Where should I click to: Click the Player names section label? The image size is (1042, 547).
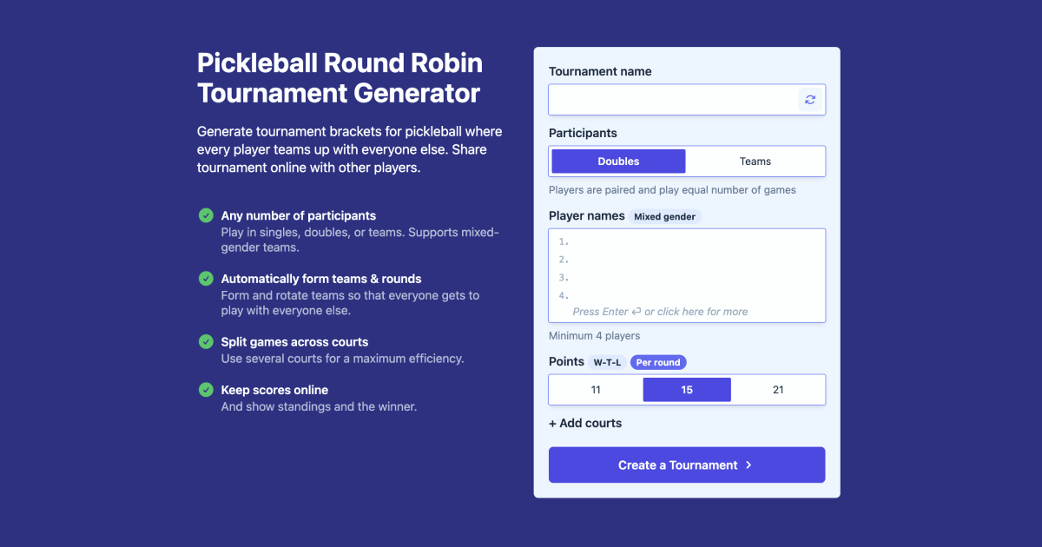coord(585,215)
